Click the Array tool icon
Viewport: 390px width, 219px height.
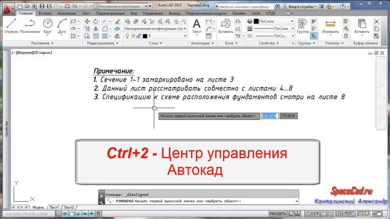click(x=105, y=36)
